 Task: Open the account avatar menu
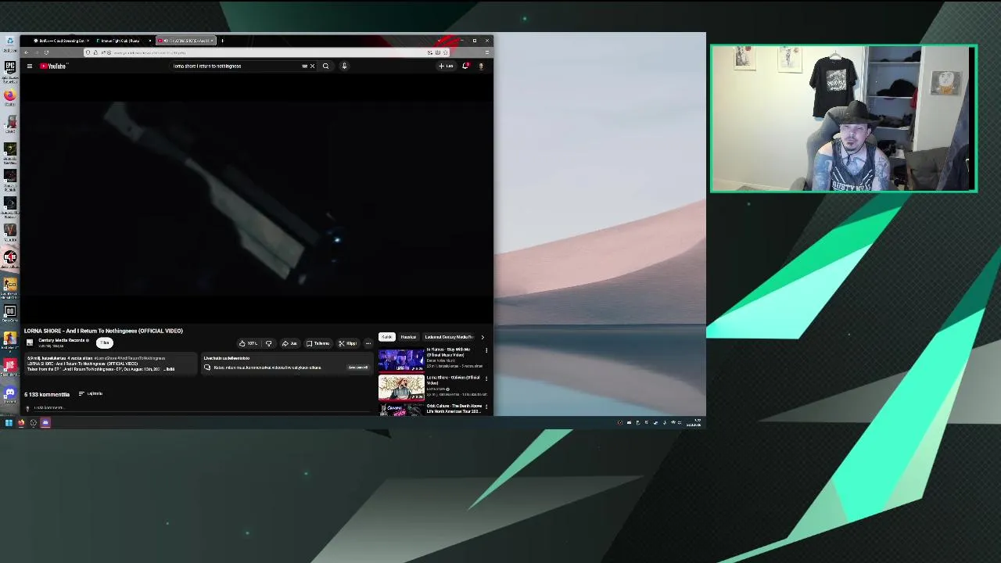click(x=481, y=66)
